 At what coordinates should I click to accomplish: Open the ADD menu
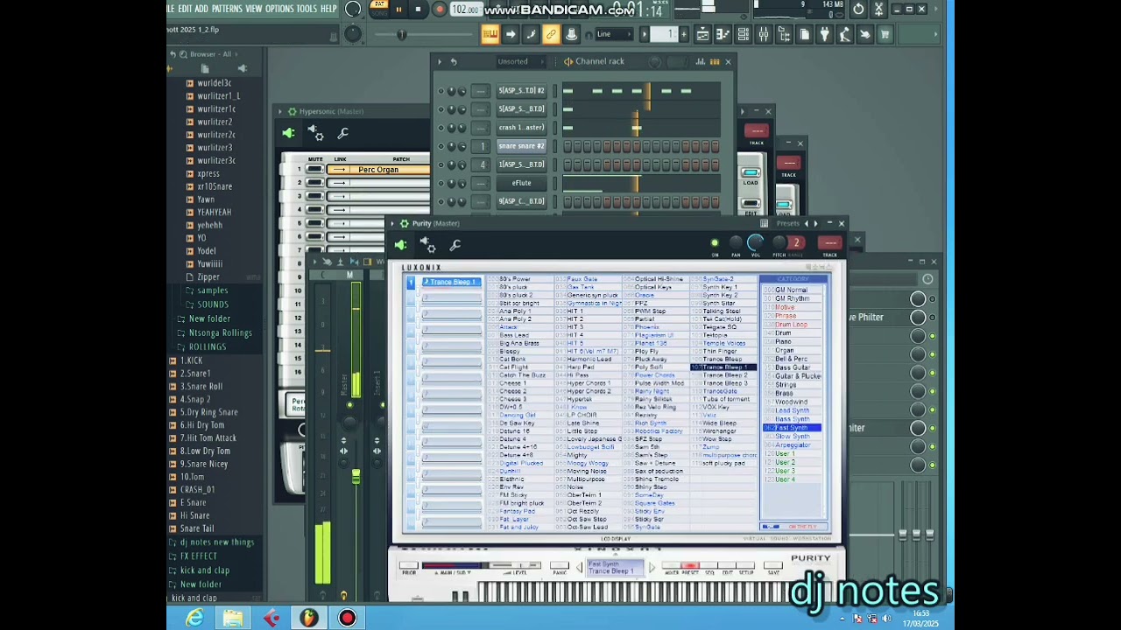(x=201, y=9)
